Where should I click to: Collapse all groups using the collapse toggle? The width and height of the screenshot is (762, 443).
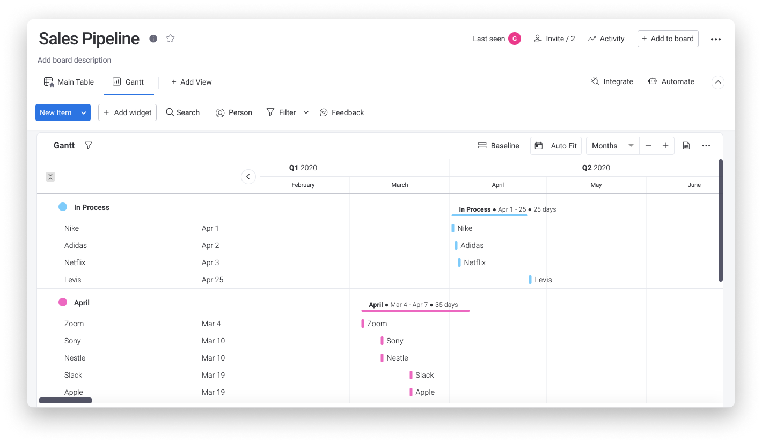(50, 176)
